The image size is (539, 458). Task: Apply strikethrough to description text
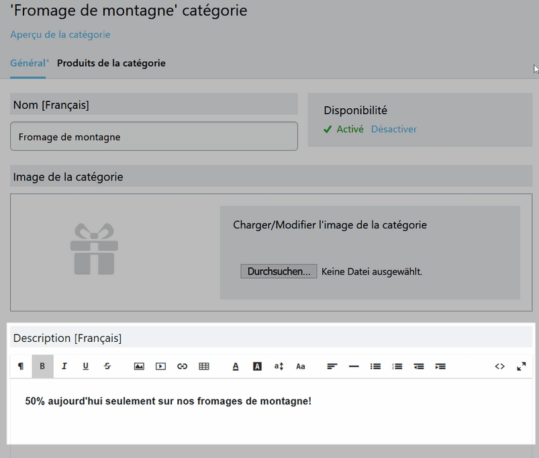tap(107, 366)
